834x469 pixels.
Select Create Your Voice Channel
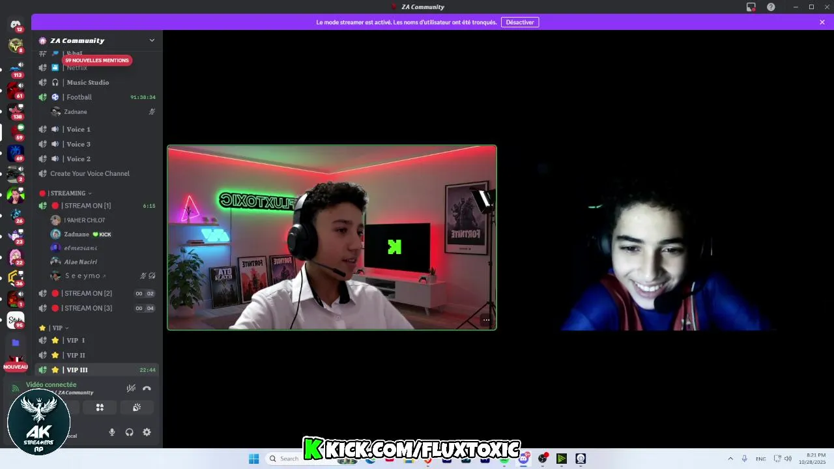[98, 173]
